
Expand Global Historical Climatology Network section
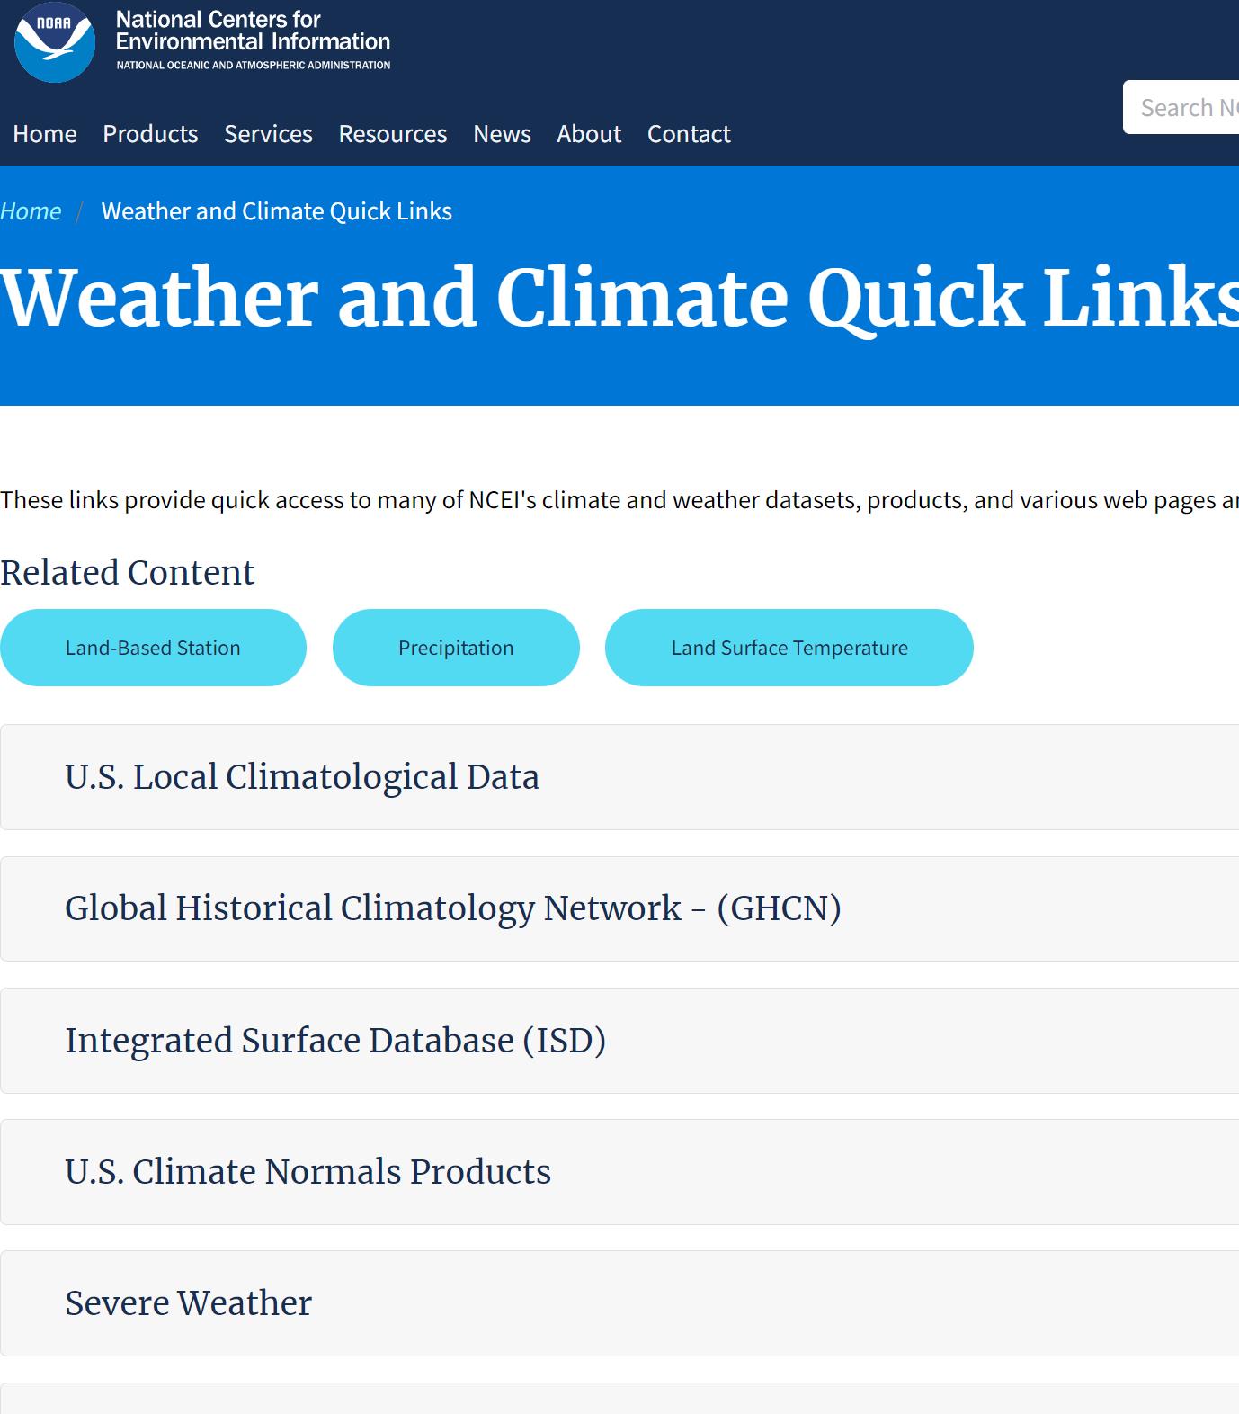coord(619,908)
